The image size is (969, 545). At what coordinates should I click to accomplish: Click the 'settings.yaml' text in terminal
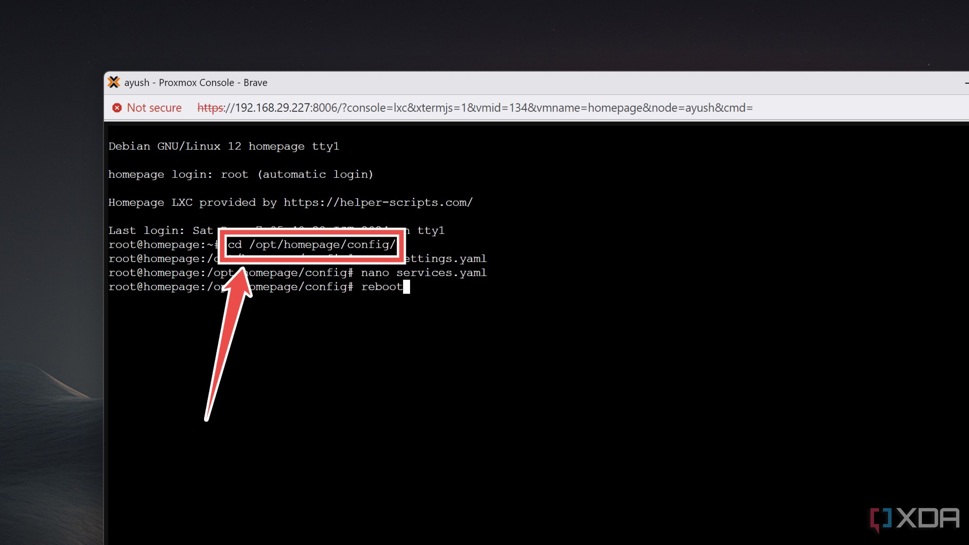coord(446,259)
